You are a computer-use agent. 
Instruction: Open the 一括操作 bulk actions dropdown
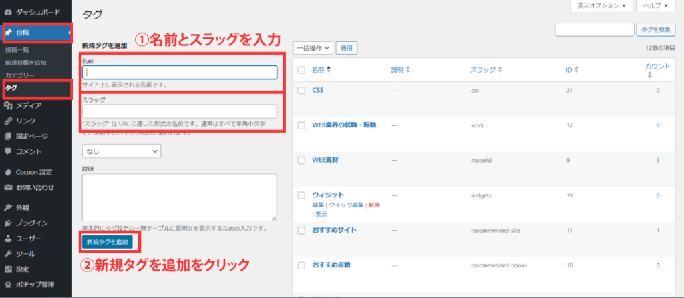pos(313,48)
